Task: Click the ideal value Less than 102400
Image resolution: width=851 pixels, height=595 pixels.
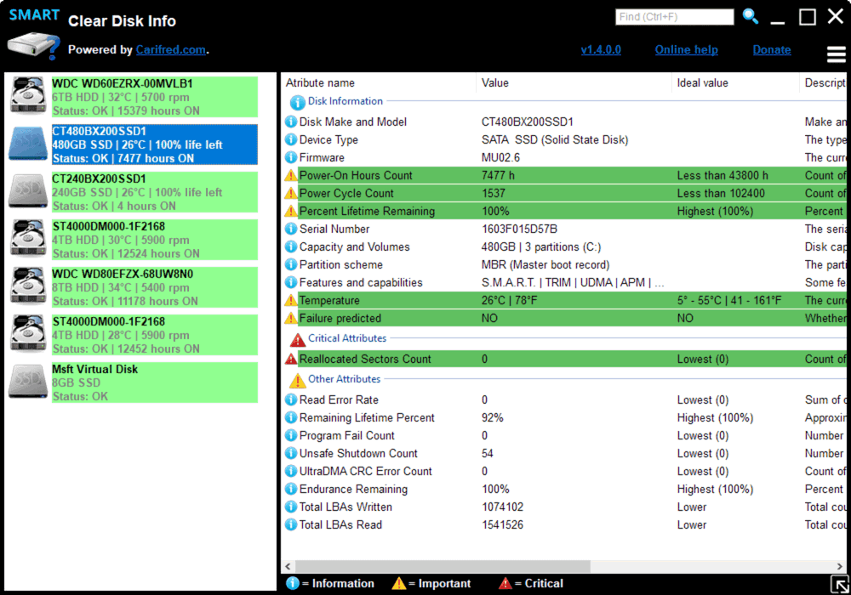Action: (x=721, y=194)
